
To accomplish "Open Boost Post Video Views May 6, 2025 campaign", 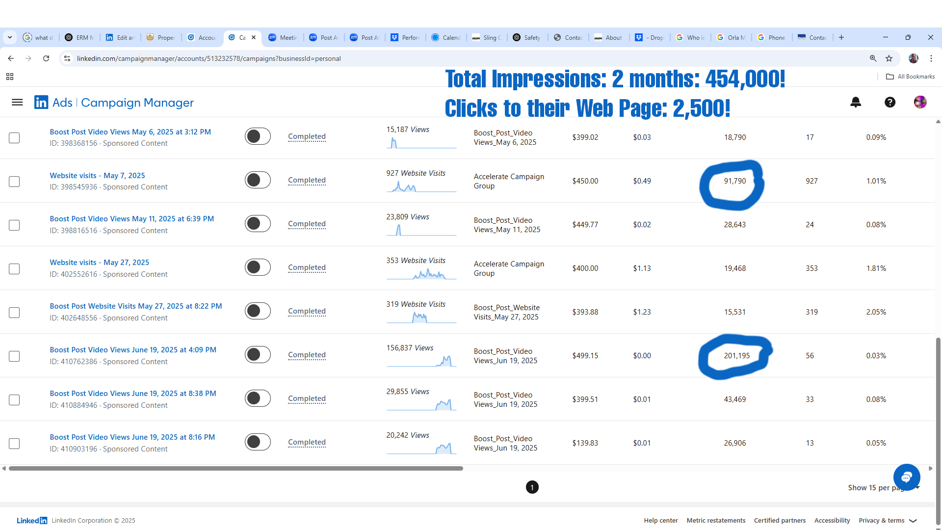I will tap(131, 132).
